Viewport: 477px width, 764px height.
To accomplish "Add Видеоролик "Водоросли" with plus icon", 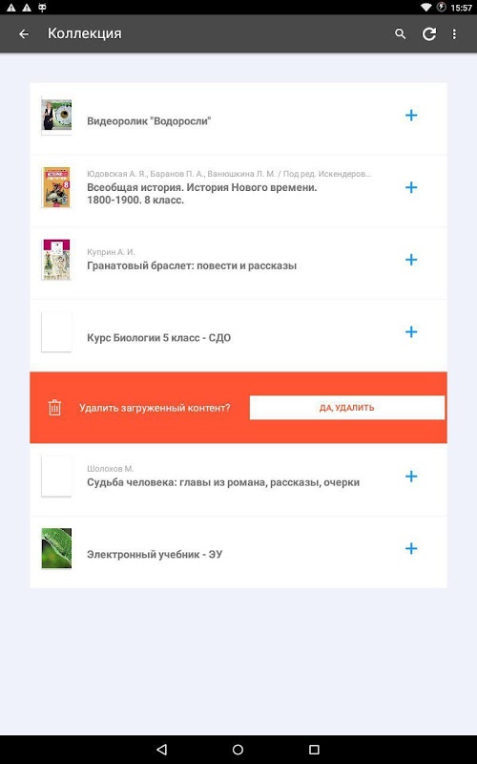I will [411, 116].
